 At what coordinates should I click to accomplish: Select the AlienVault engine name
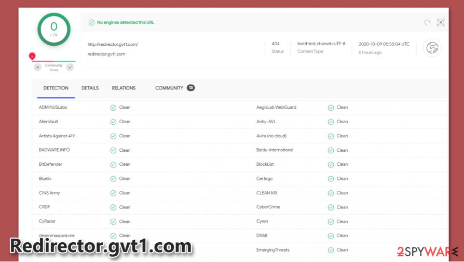(x=49, y=122)
